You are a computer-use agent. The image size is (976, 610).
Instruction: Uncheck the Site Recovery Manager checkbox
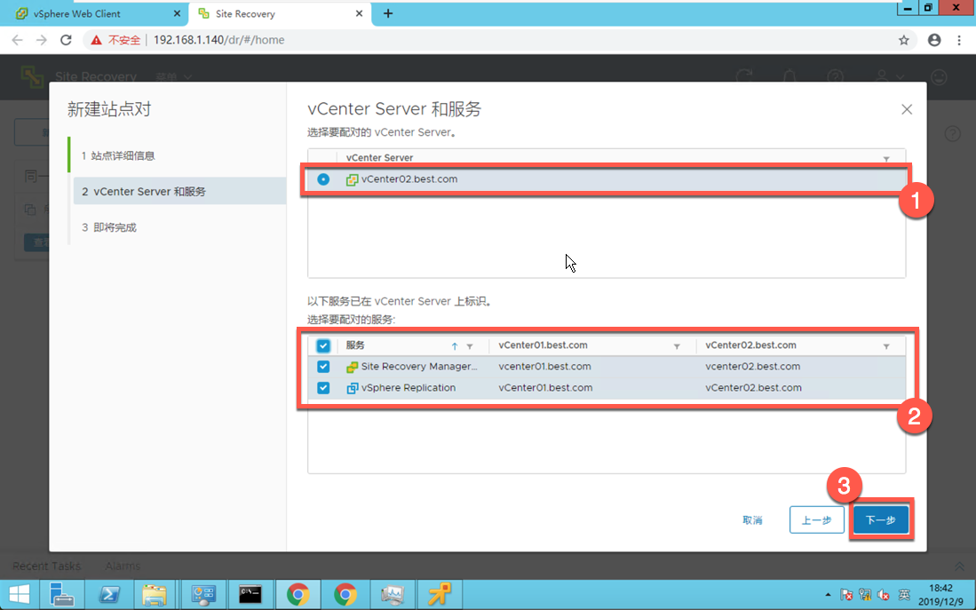323,367
